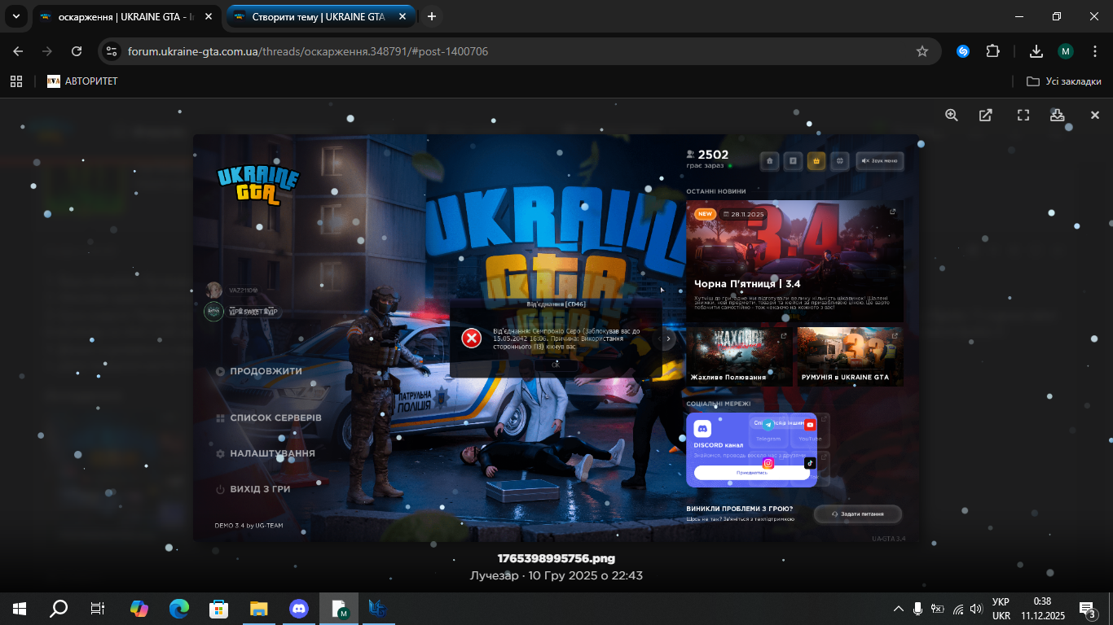1113x625 pixels.
Task: Open the apps grid in bookmarks bar
Action: coord(15,81)
